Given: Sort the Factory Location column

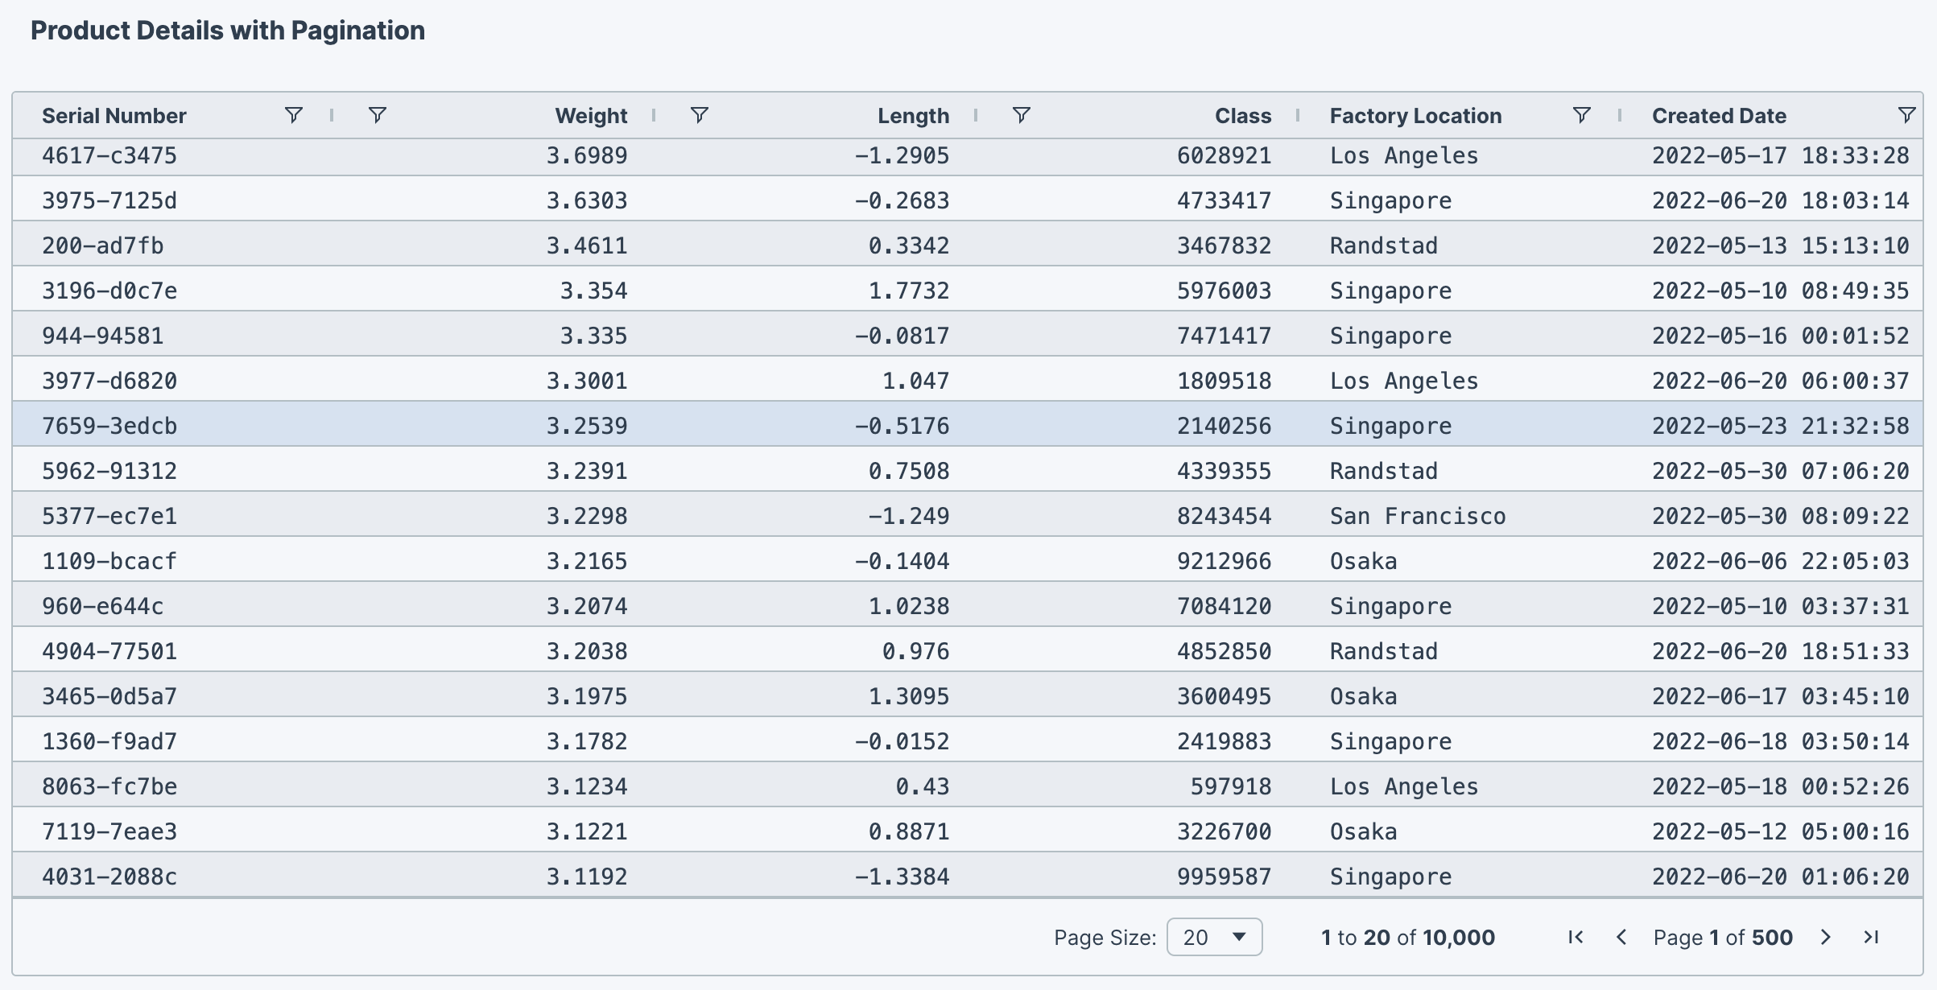Looking at the screenshot, I should coord(1415,115).
